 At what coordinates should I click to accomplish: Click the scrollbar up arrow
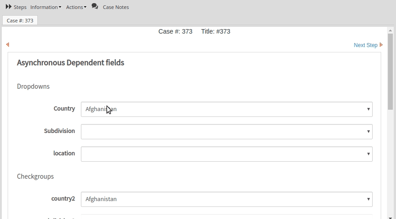pyautogui.click(x=390, y=30)
